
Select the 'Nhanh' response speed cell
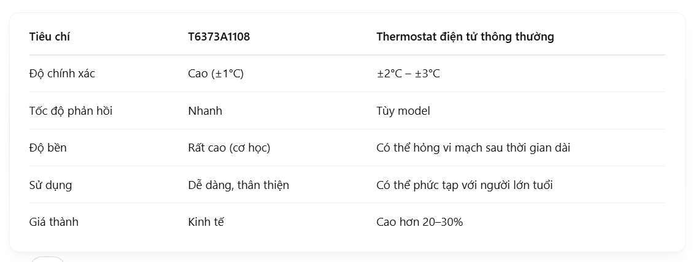point(205,110)
